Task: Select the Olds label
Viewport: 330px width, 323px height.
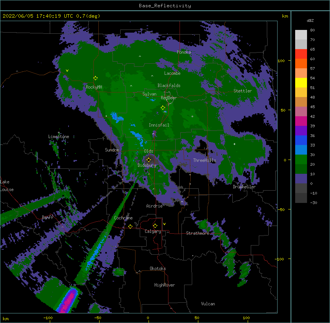Action: pyautogui.click(x=149, y=151)
